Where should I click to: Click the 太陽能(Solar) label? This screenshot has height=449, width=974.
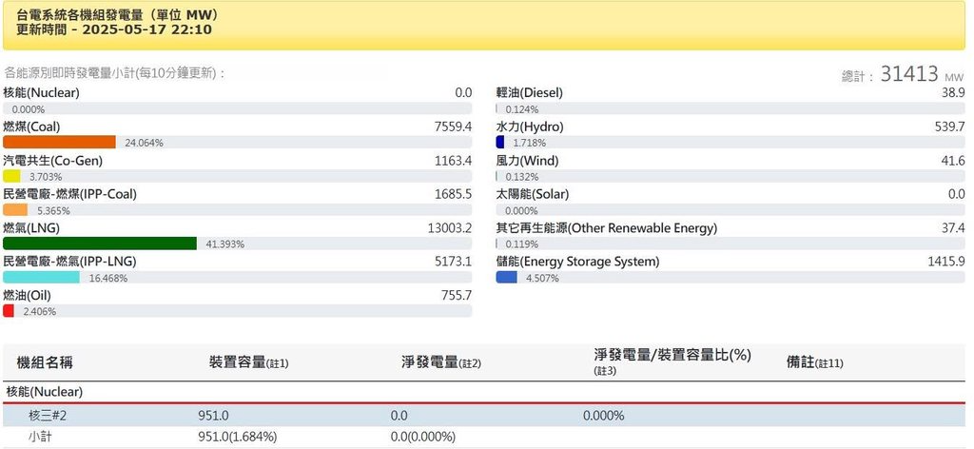click(x=532, y=194)
